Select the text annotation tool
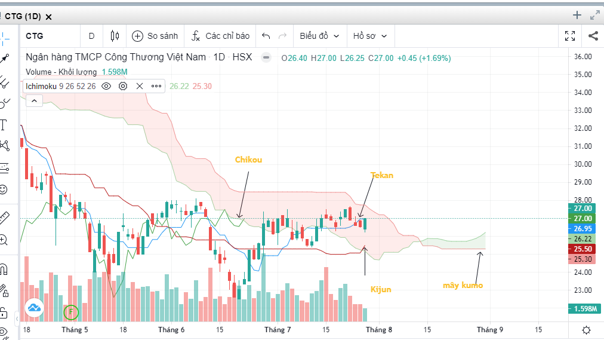Image resolution: width=604 pixels, height=340 pixels. click(4, 124)
